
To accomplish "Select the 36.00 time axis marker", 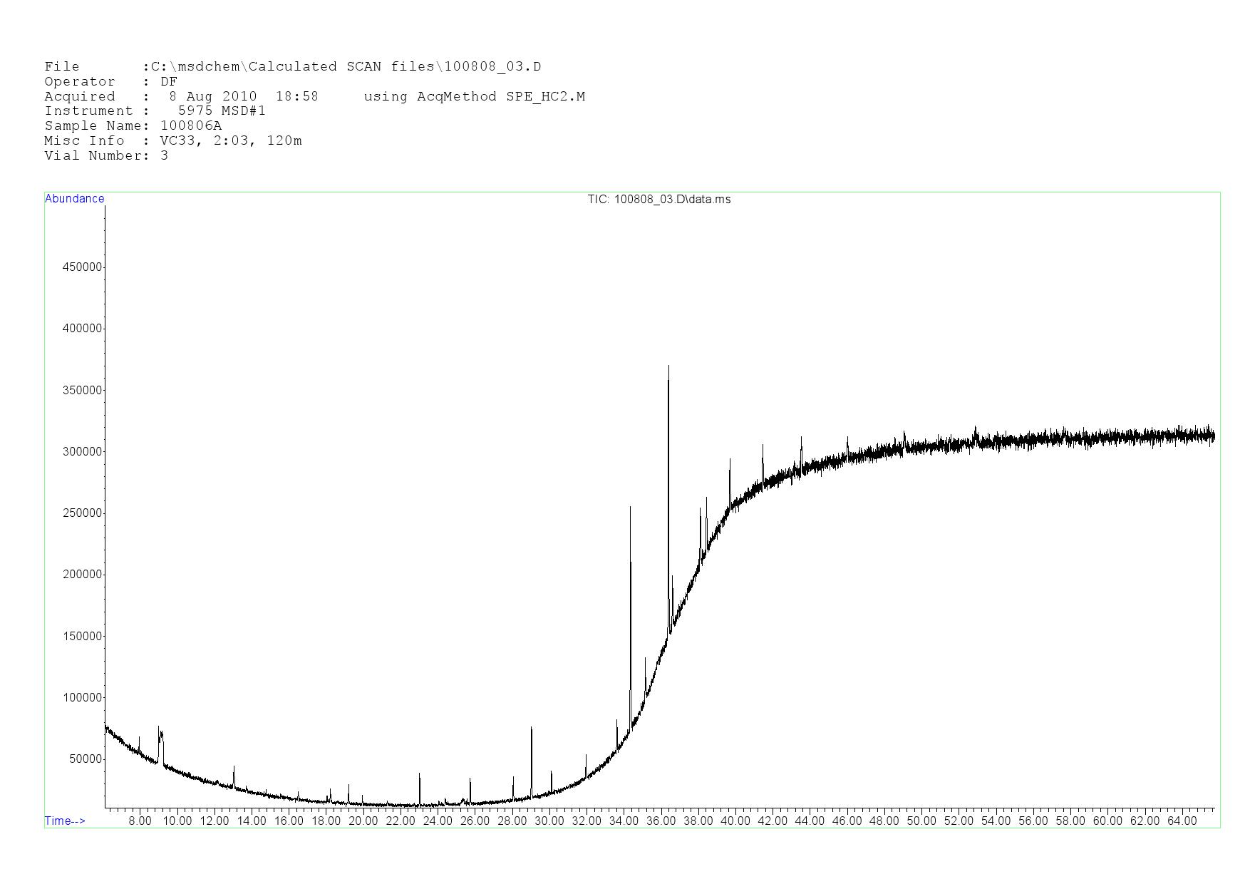I will [661, 821].
